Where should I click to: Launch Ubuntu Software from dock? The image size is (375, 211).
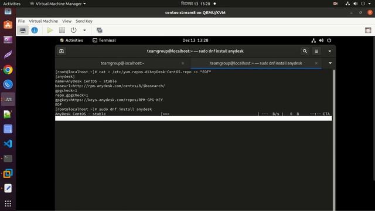[8, 25]
